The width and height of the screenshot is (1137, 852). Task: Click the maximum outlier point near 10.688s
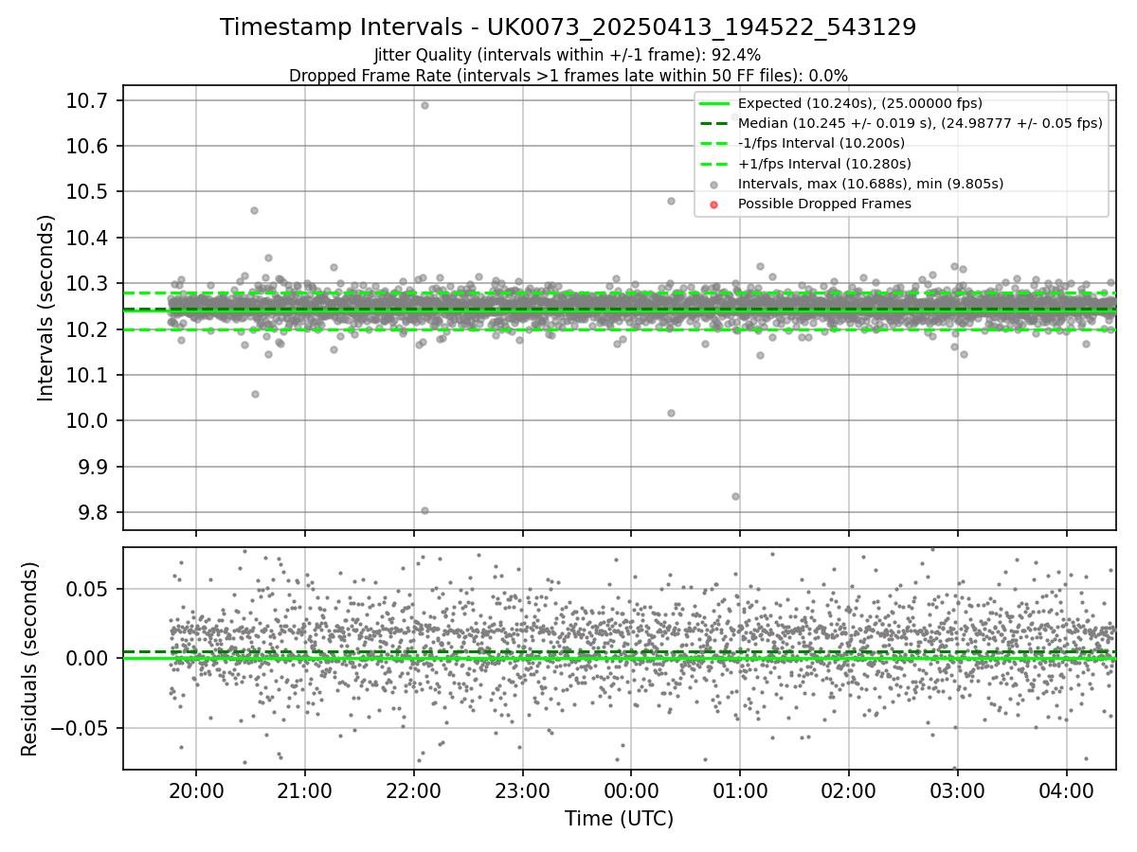[x=424, y=105]
